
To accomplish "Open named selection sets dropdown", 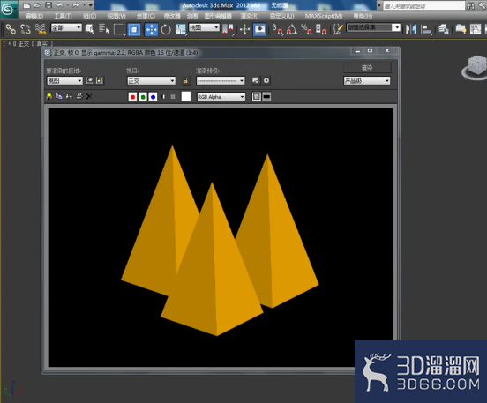I will coord(374,27).
